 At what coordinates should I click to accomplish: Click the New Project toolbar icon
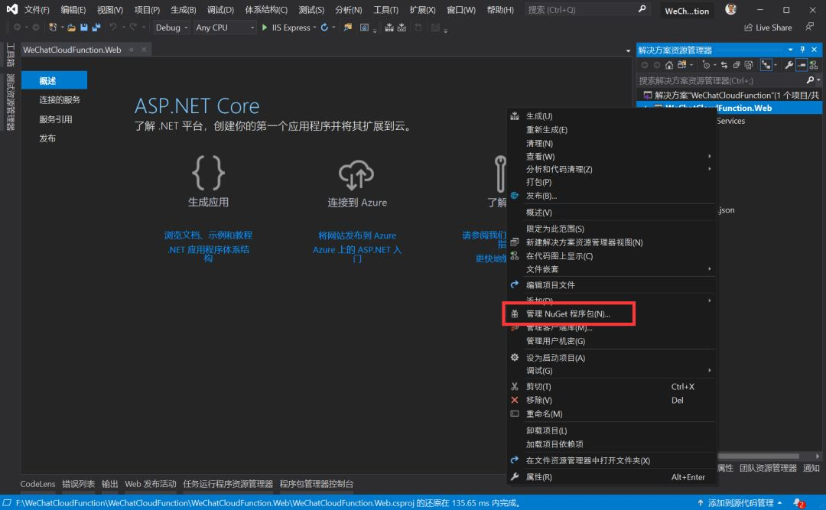pos(53,28)
